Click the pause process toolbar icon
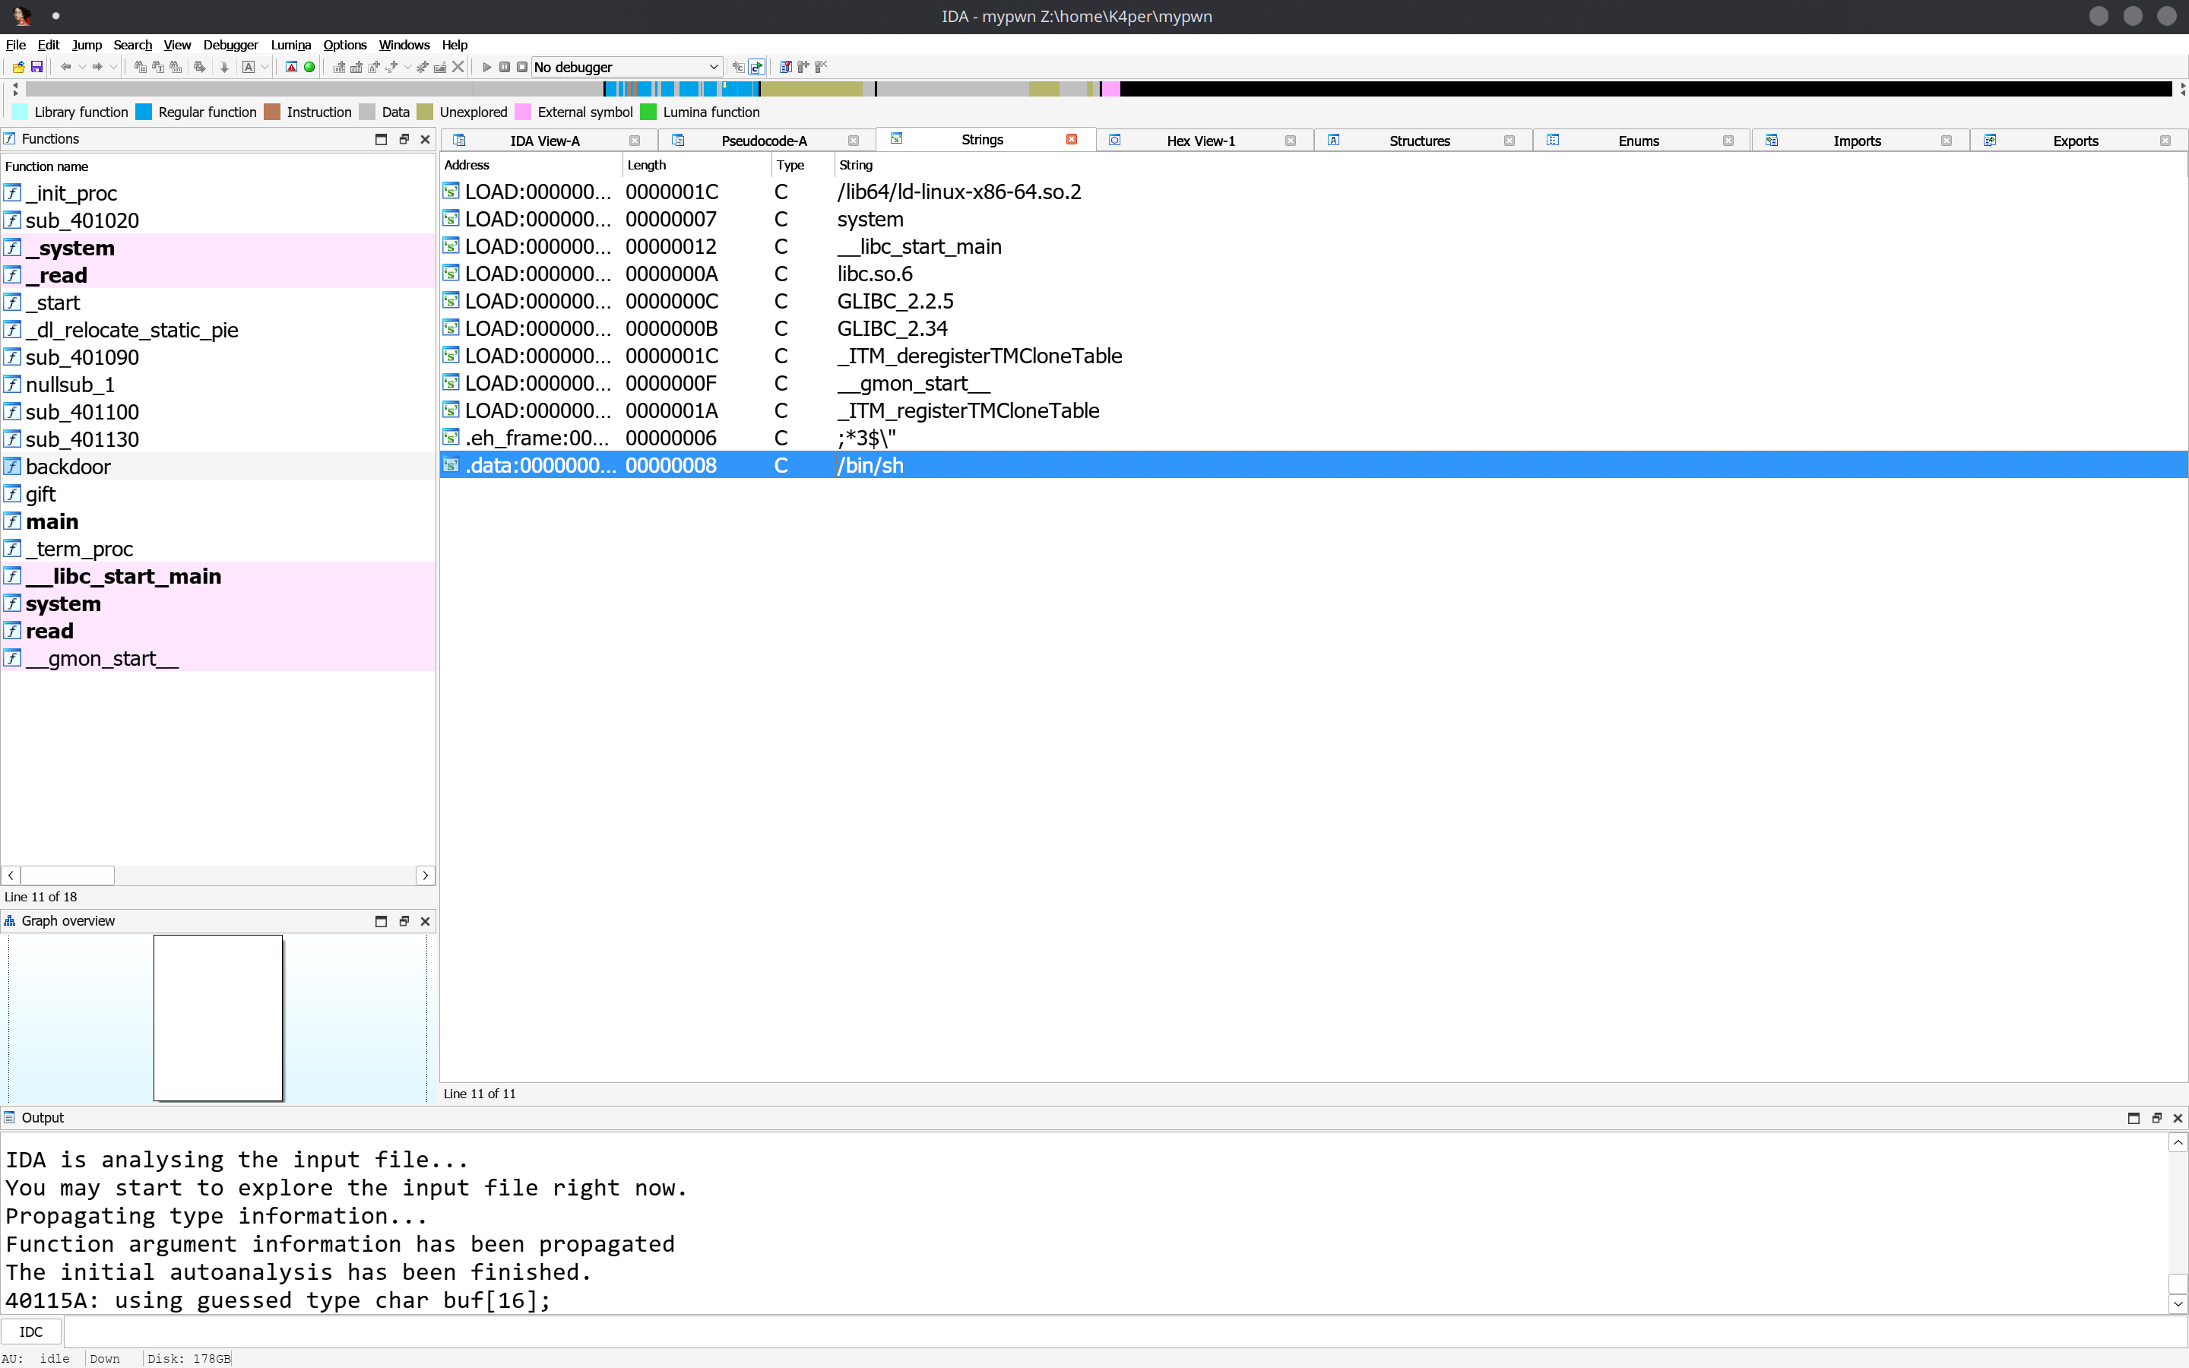The height and width of the screenshot is (1368, 2189). coord(505,67)
